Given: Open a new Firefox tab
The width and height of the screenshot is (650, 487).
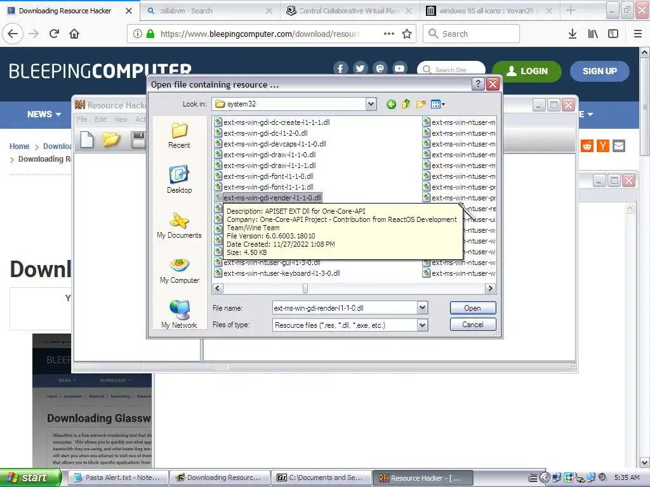Looking at the screenshot, I should click(571, 11).
